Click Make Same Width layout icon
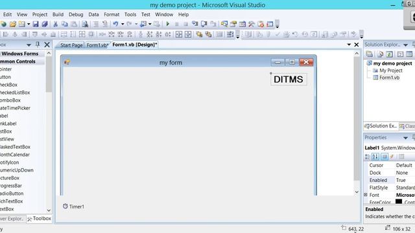 [64, 34]
